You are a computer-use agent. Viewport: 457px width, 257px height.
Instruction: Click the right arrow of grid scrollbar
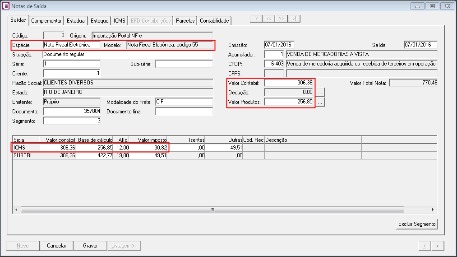(433, 210)
